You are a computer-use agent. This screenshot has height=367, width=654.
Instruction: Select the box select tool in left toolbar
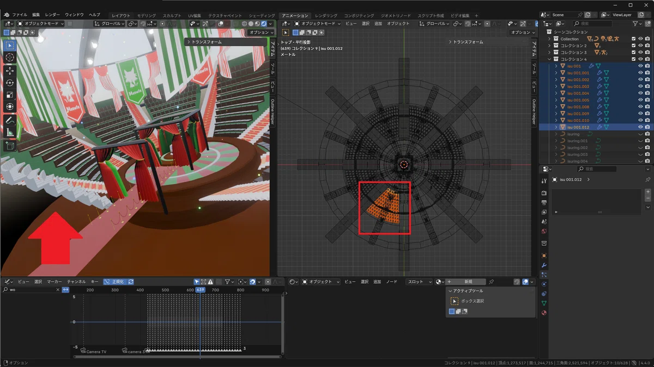point(10,45)
